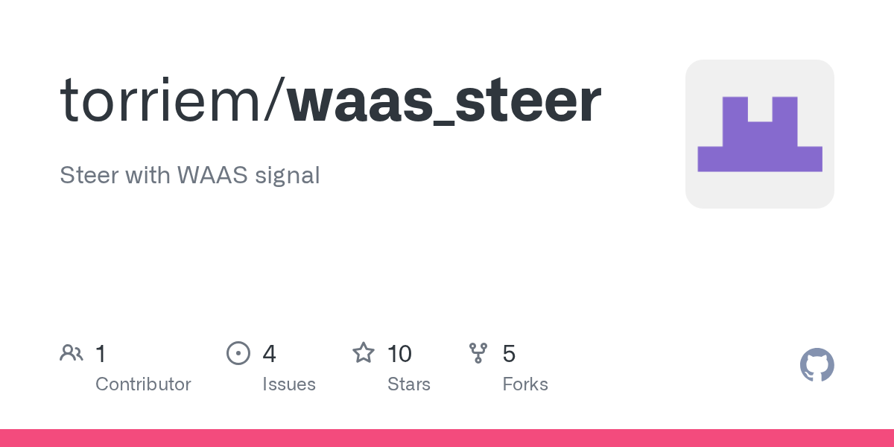The image size is (894, 447).
Task: Click the Stars label
Action: [x=408, y=384]
